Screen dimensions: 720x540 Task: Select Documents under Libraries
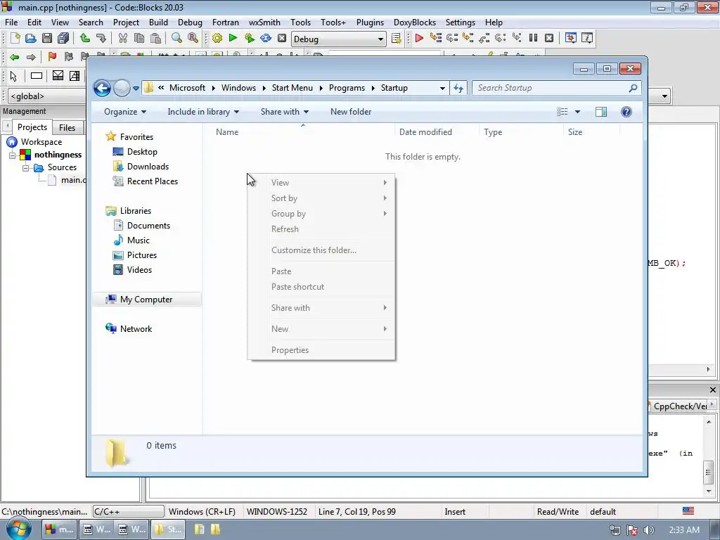tap(148, 226)
